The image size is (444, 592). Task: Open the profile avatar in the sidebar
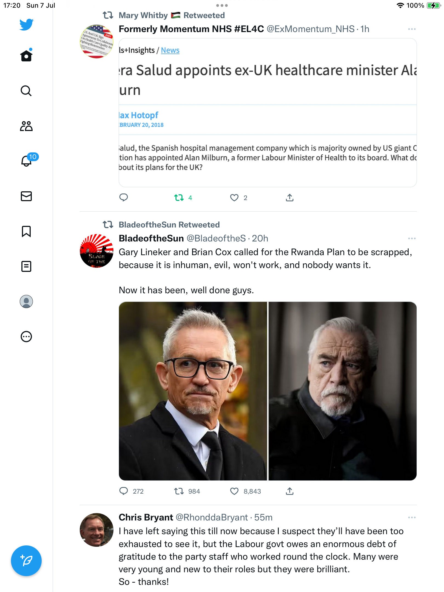point(26,301)
